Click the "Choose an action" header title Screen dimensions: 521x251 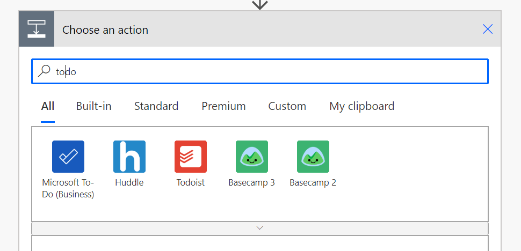point(105,30)
